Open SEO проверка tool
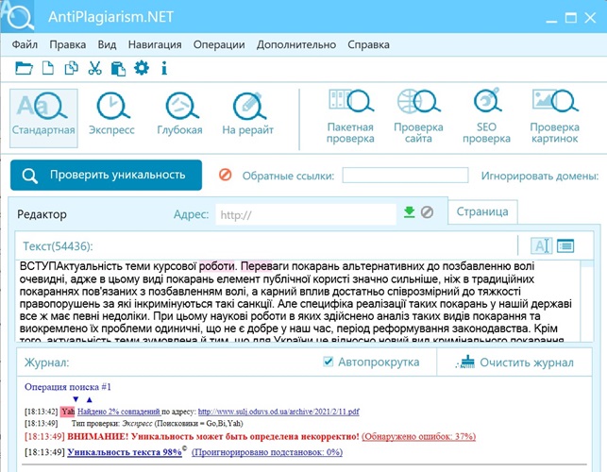The width and height of the screenshot is (607, 472). tap(486, 116)
